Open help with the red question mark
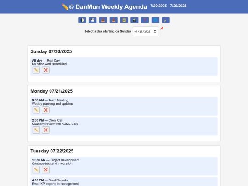Viewport: 248px width, 186px height. (145, 20)
